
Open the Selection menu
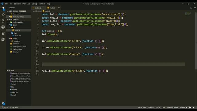point(17,4)
